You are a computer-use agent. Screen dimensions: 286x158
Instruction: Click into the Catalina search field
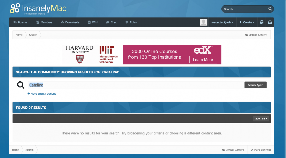click(x=136, y=85)
